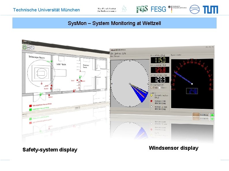The width and height of the screenshot is (229, 171).
Task: Click upper green status indicator in Windsensor status bar
Action: click(x=212, y=115)
